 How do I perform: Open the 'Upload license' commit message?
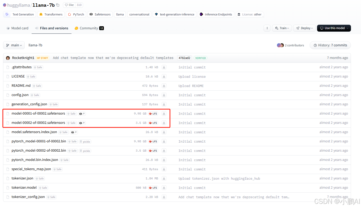[192, 77]
